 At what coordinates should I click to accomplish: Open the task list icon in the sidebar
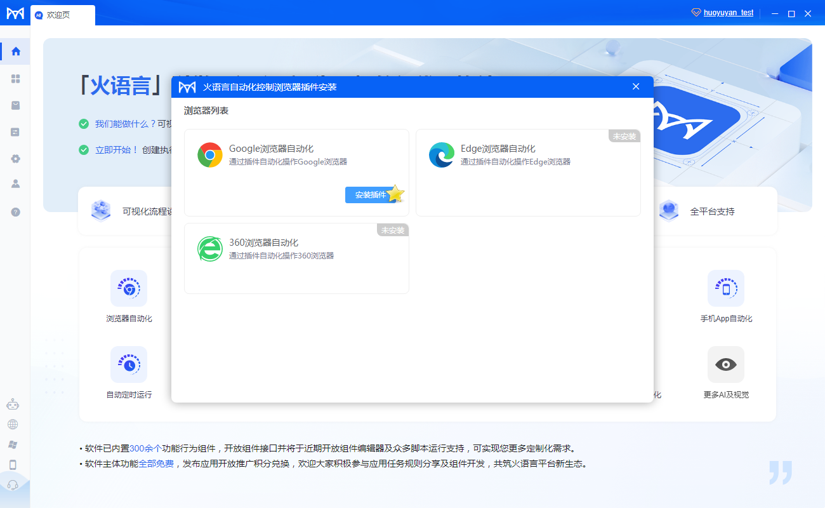(16, 132)
